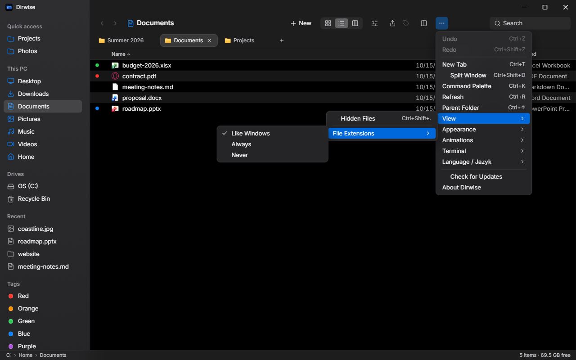Click the back navigation arrow

(102, 23)
